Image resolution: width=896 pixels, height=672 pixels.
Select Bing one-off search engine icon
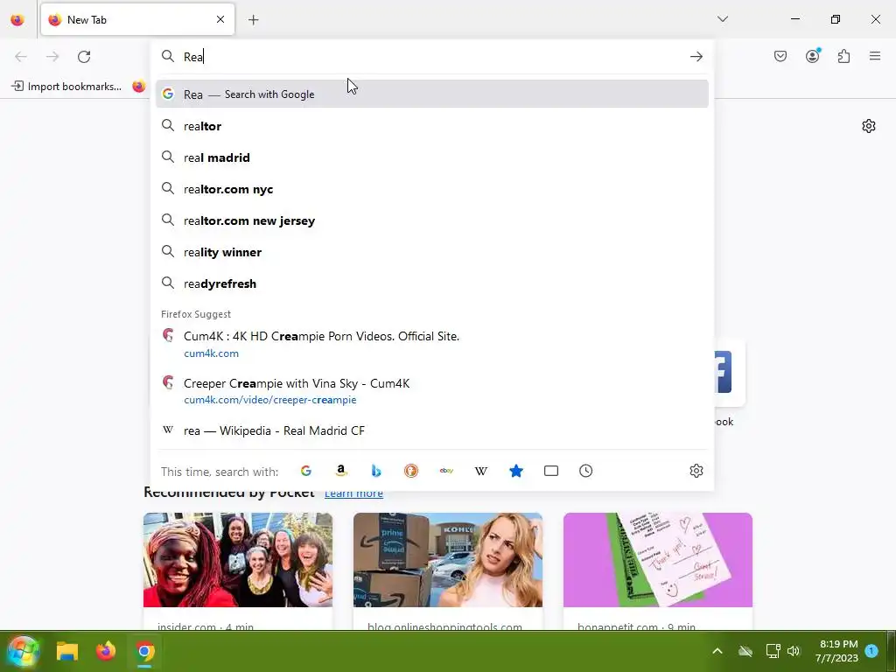[x=376, y=471]
